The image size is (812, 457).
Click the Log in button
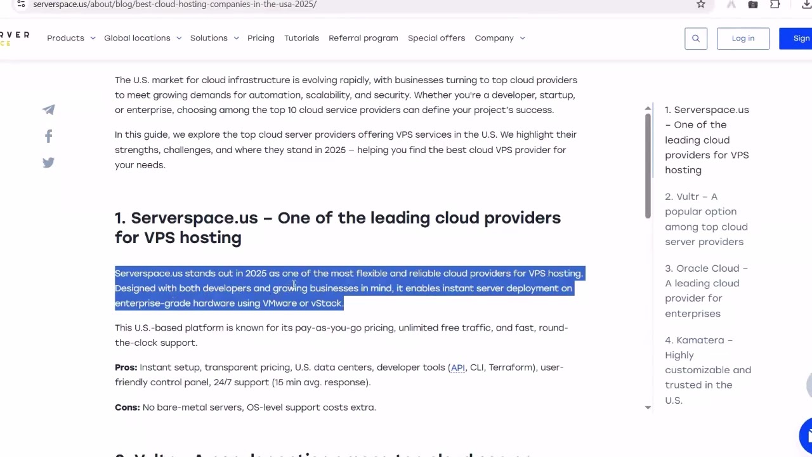(x=743, y=38)
